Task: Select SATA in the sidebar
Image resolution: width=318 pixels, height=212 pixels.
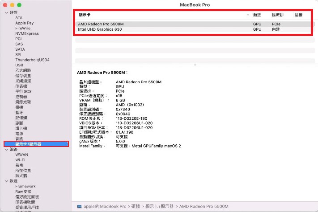Action: click(x=20, y=49)
